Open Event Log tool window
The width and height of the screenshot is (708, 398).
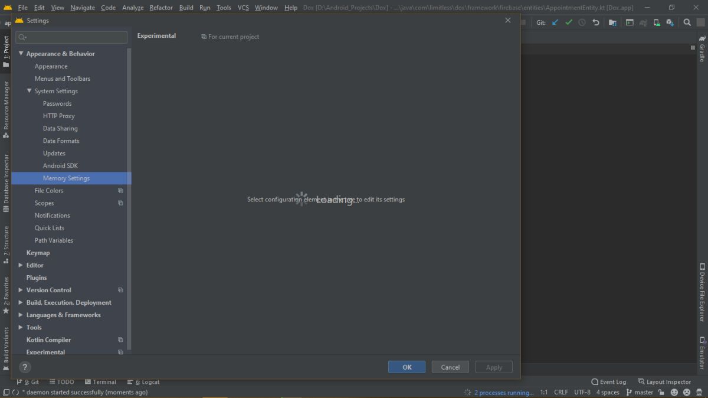click(x=608, y=382)
